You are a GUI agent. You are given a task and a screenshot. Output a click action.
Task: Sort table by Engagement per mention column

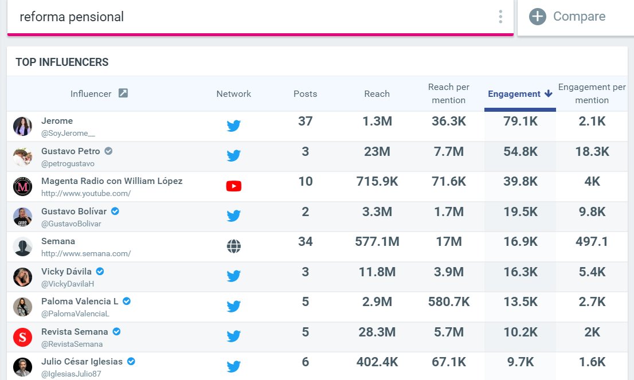pyautogui.click(x=592, y=93)
